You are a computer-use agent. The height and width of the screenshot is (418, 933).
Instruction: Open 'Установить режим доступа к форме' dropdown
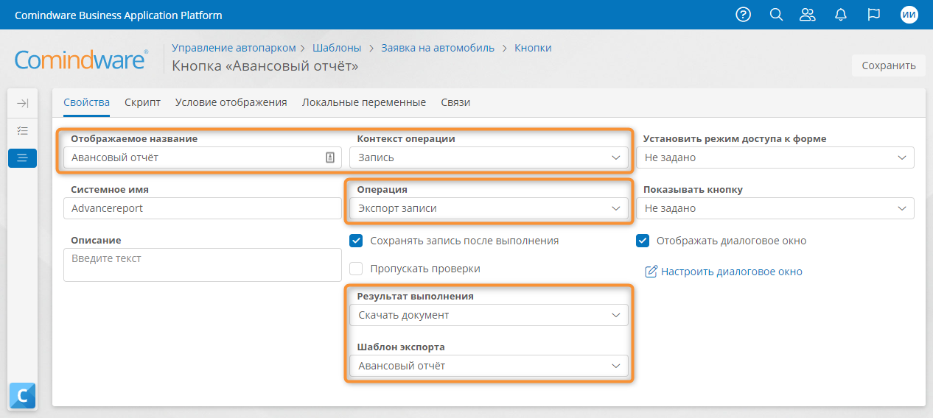(775, 157)
